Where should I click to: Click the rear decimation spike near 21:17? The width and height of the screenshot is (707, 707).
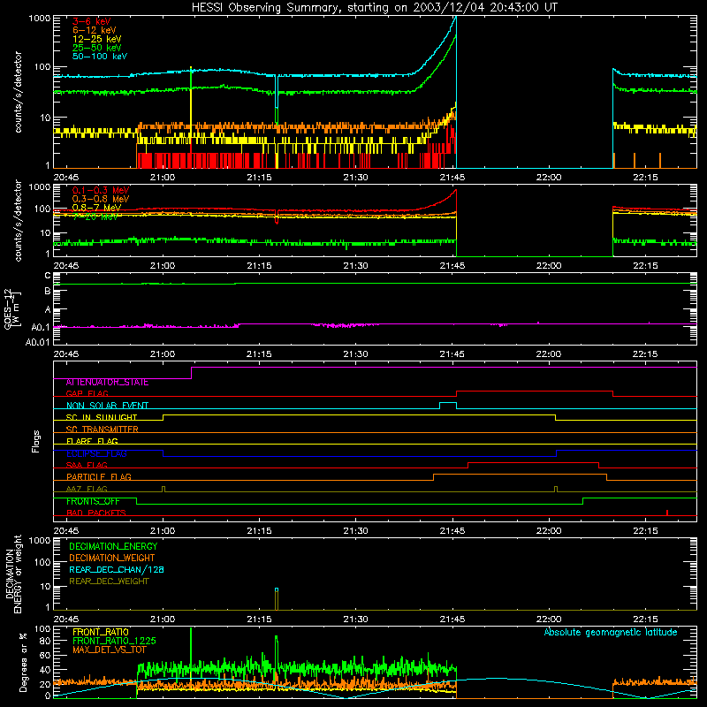coord(277,599)
